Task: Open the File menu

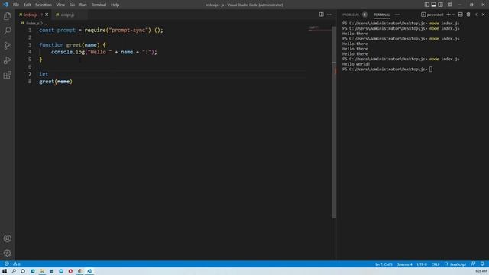Action: [x=16, y=5]
